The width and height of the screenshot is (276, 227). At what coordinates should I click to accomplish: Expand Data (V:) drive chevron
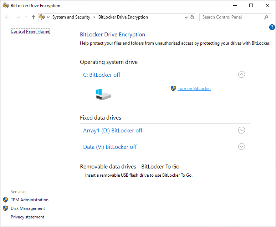pos(241,146)
